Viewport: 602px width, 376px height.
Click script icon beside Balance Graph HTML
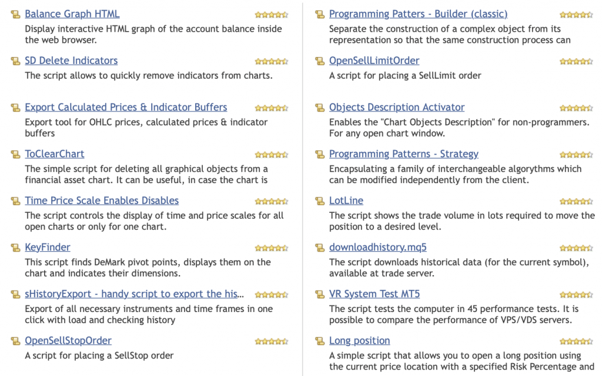(x=15, y=15)
